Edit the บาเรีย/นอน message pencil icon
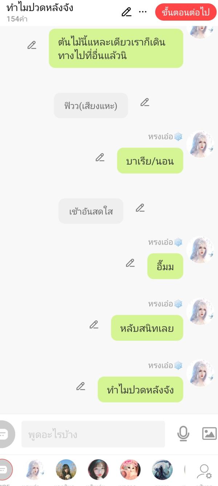Screen dimensions: 218x486 (100, 157)
